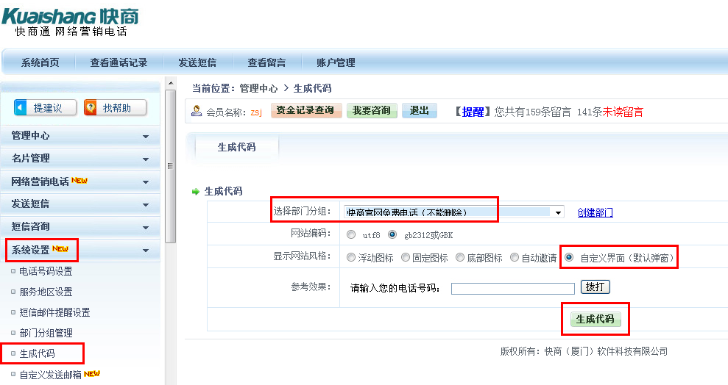This screenshot has height=385, width=728.
Task: Click the 创建部门 link
Action: pos(595,213)
